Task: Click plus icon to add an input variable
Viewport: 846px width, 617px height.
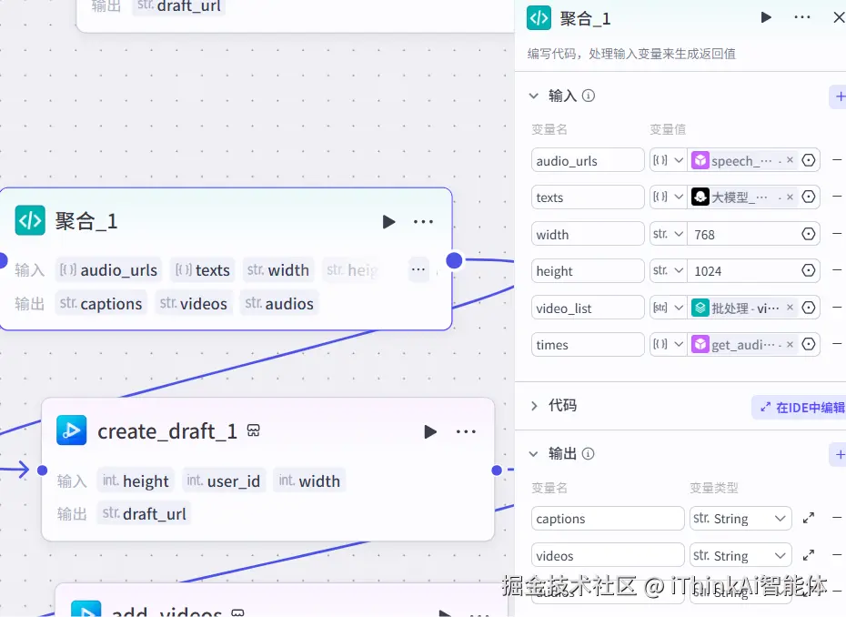Action: pyautogui.click(x=839, y=96)
